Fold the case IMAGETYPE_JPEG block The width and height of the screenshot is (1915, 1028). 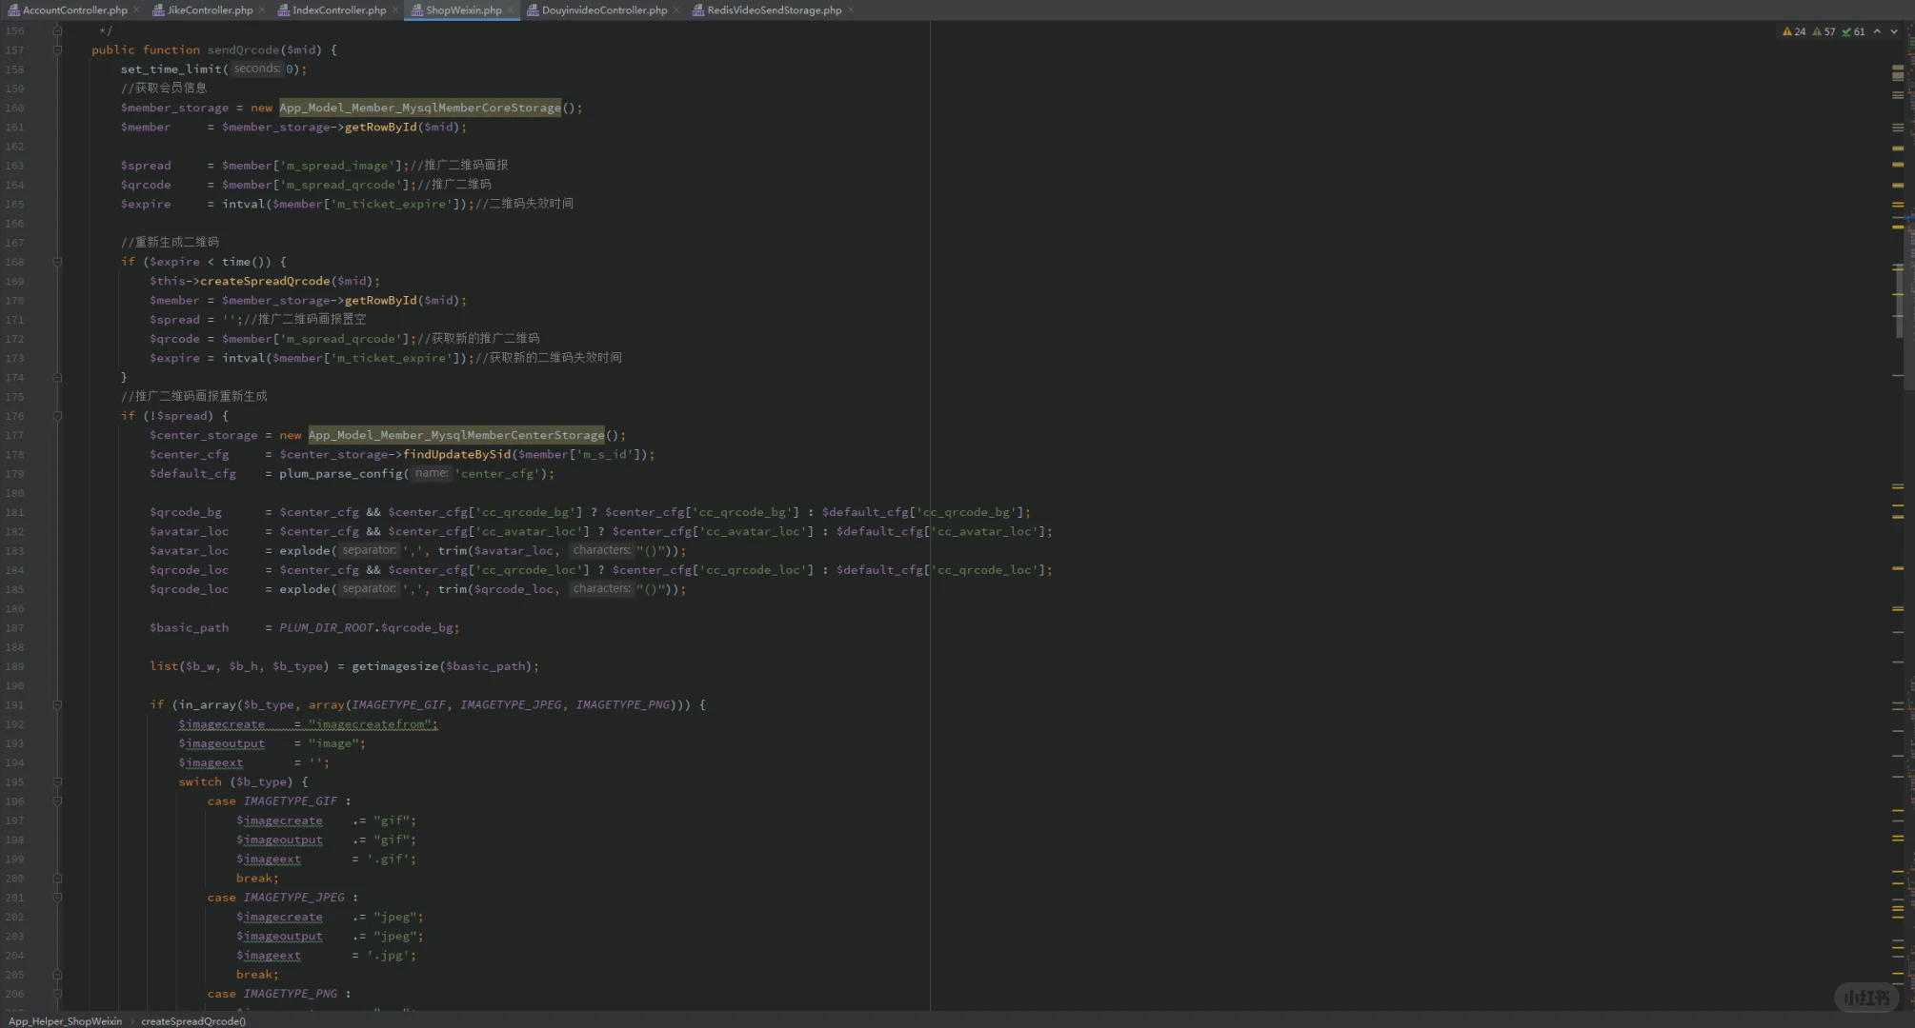tap(57, 897)
